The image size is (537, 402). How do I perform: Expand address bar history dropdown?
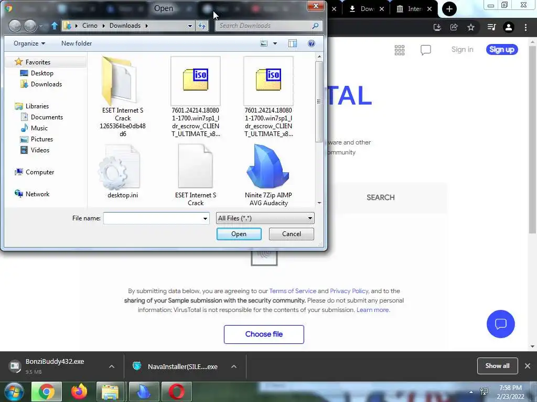[190, 26]
